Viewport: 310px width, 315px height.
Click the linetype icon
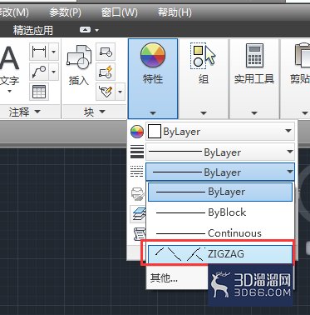tap(137, 172)
